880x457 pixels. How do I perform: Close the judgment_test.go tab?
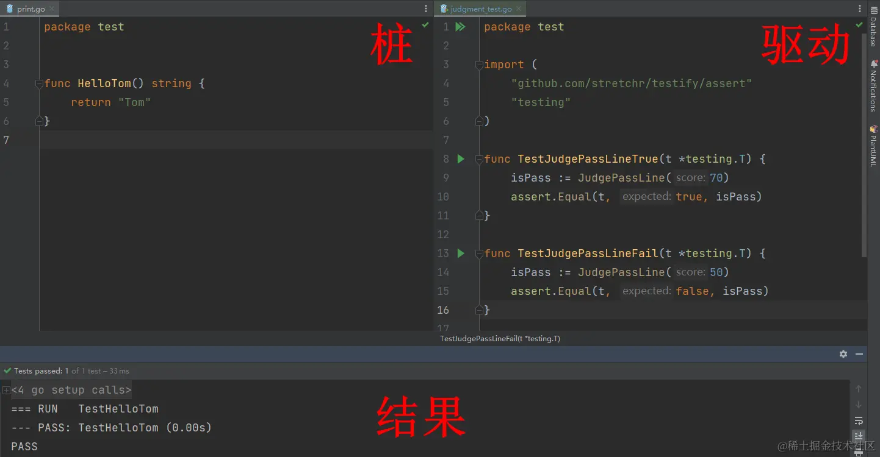point(519,9)
